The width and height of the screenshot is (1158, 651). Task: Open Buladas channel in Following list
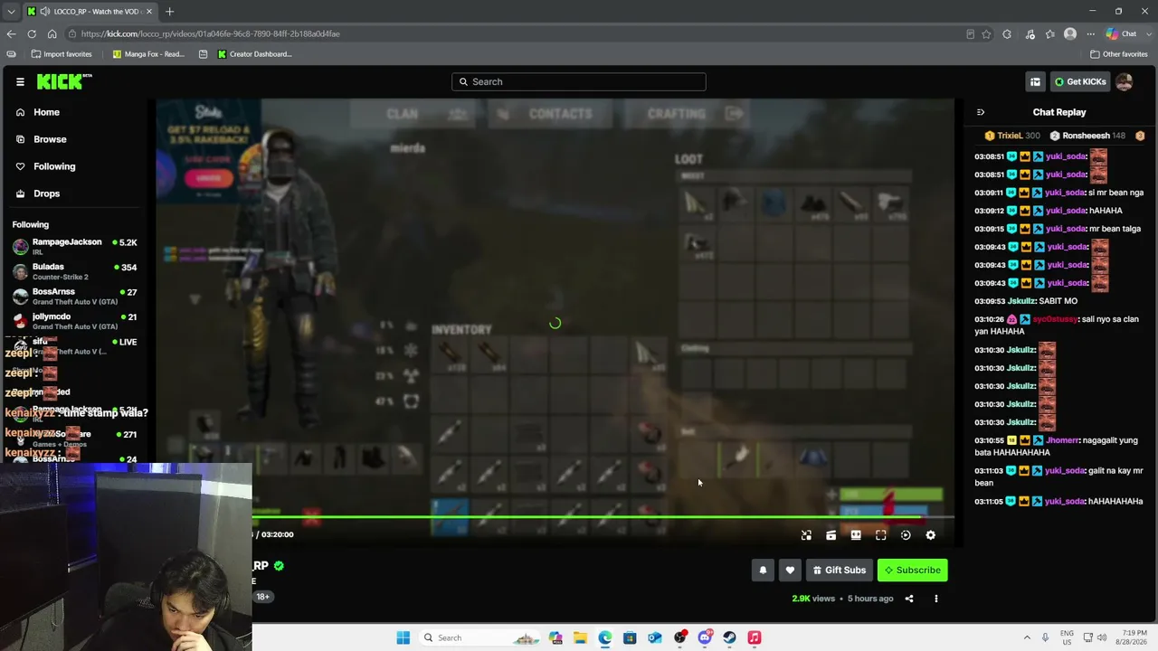[75, 271]
